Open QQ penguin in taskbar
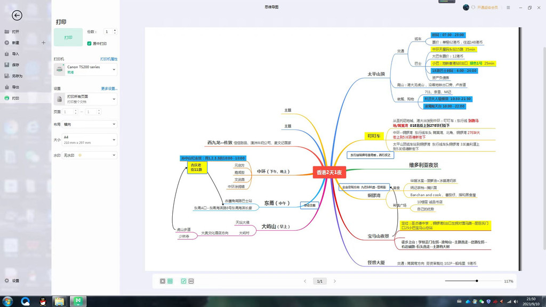 tap(43, 301)
